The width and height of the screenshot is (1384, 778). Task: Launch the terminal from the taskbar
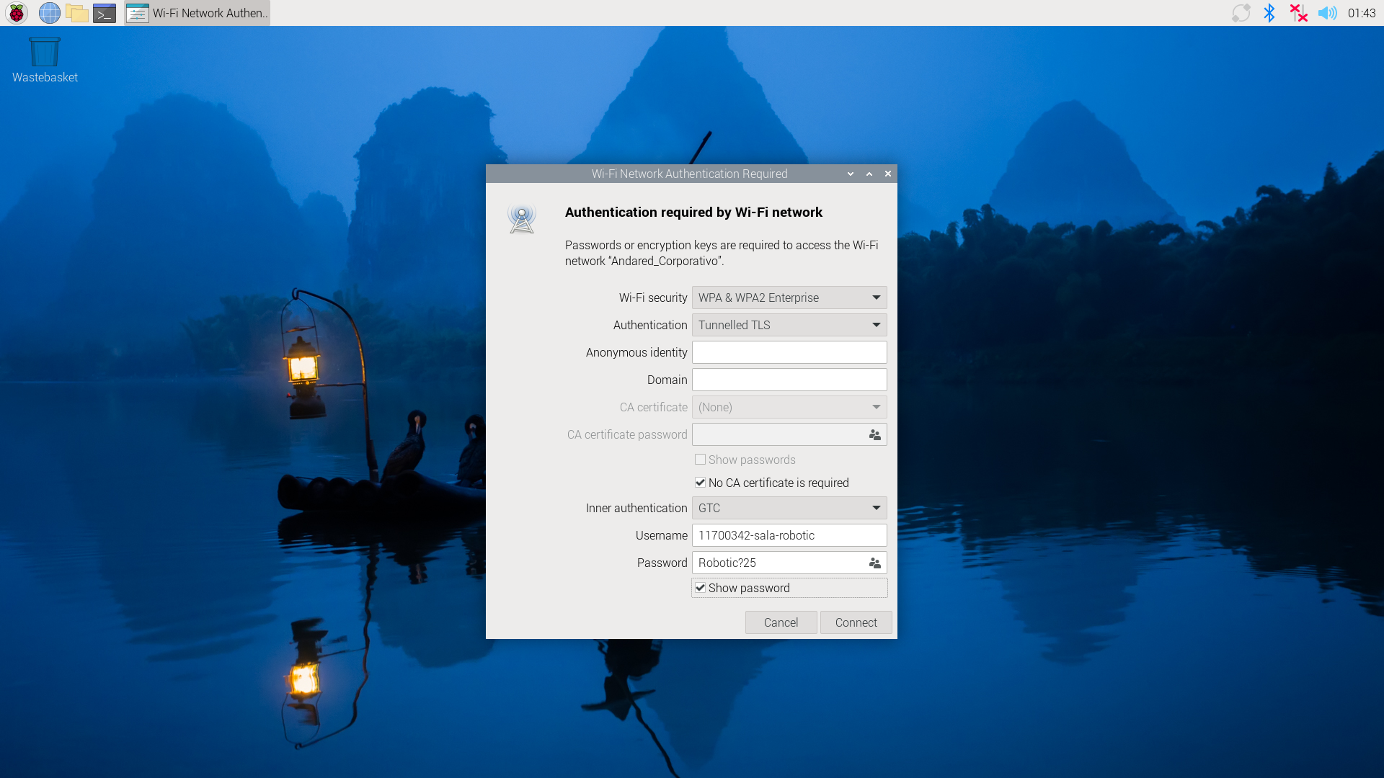[x=105, y=13]
